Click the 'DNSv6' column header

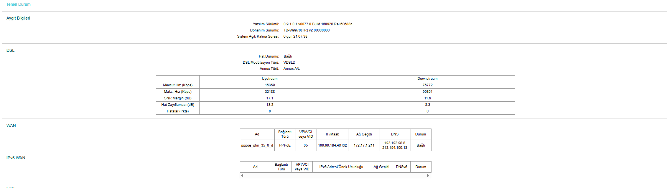click(x=402, y=167)
